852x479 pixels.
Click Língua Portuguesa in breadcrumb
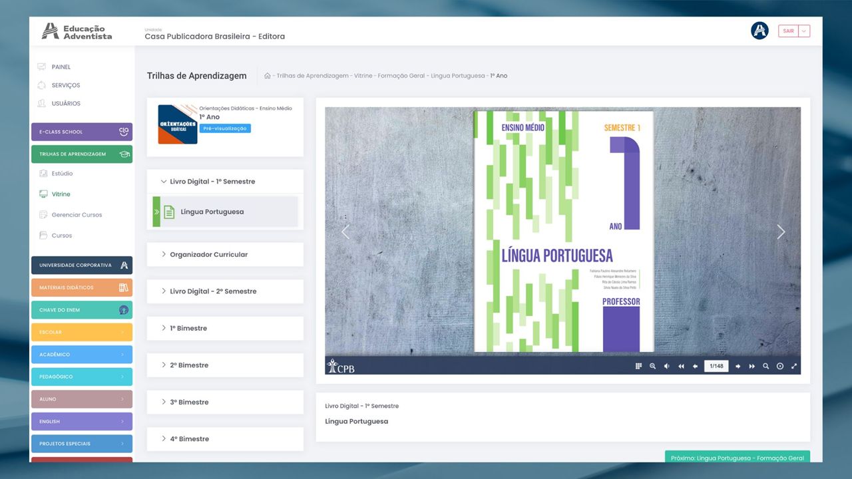coord(458,76)
